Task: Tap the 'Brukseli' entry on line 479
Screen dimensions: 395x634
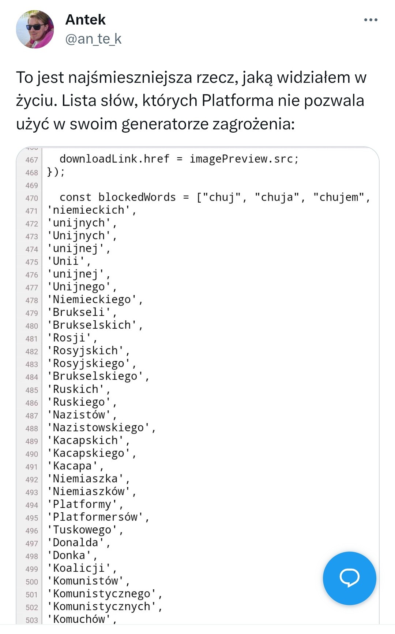Action: pyautogui.click(x=82, y=312)
